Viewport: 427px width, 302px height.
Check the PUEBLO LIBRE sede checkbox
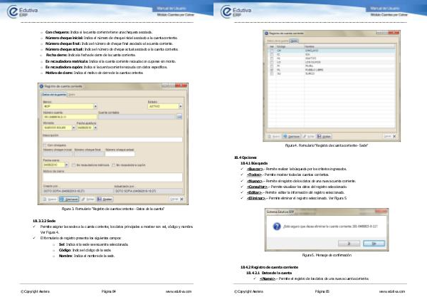[x=271, y=70]
